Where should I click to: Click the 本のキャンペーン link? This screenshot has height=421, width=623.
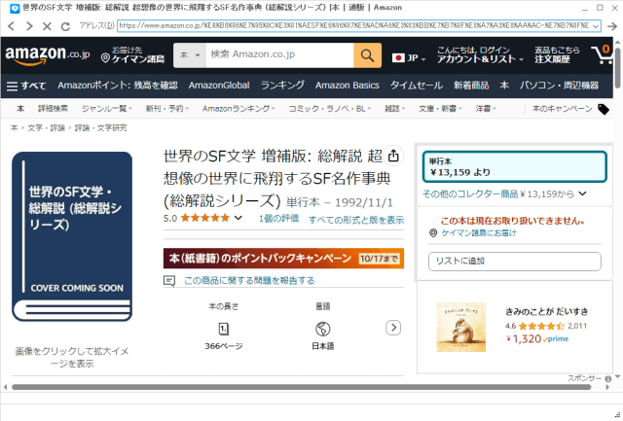point(562,109)
